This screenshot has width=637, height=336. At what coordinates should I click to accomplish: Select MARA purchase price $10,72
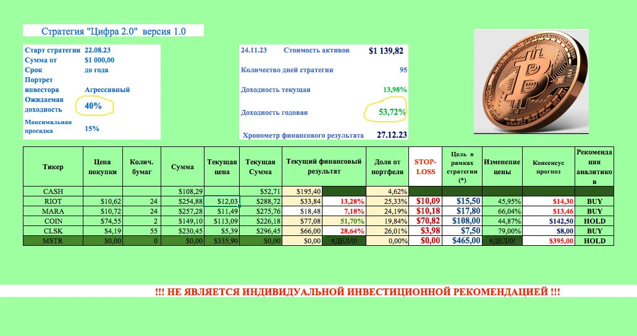103,211
